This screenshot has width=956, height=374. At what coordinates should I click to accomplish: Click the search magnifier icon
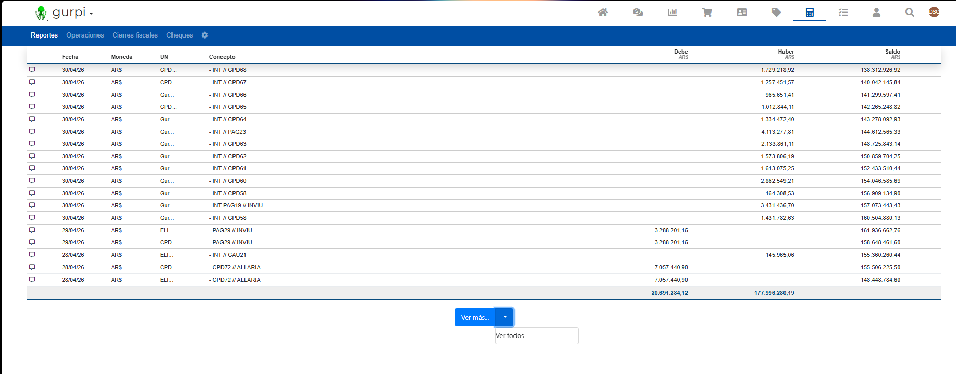910,12
